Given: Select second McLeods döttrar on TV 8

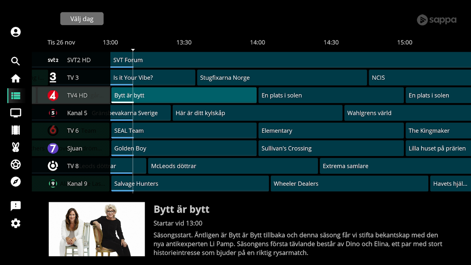Looking at the screenshot, I should (x=233, y=166).
